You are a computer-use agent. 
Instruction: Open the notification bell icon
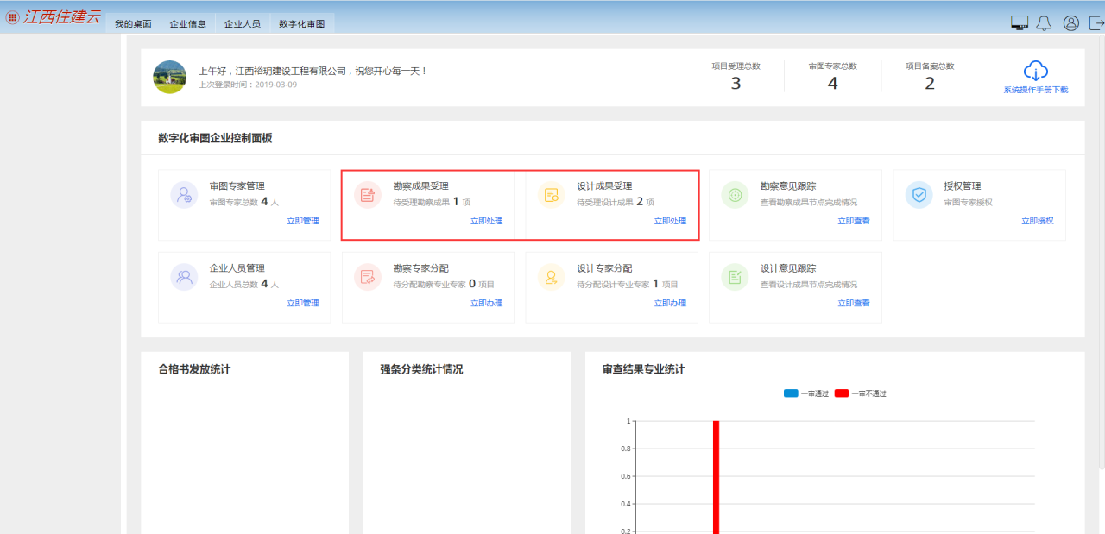coord(1044,23)
